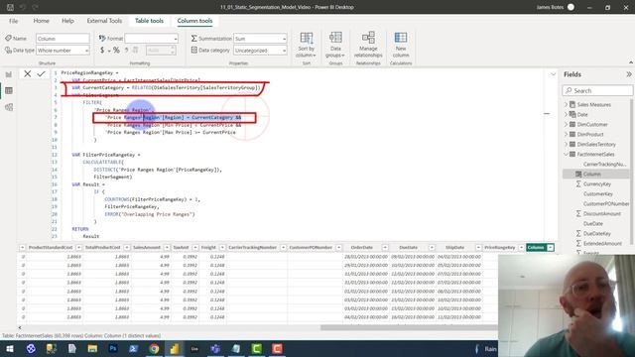Viewport: 635px width, 357px height.
Task: Open the Report view from the sidebar
Action: [9, 74]
